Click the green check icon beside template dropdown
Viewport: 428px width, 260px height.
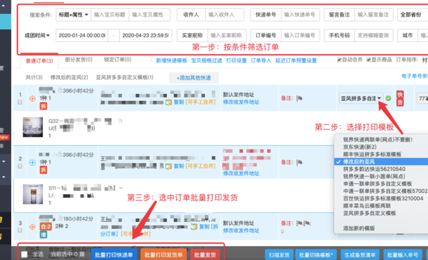click(x=388, y=98)
